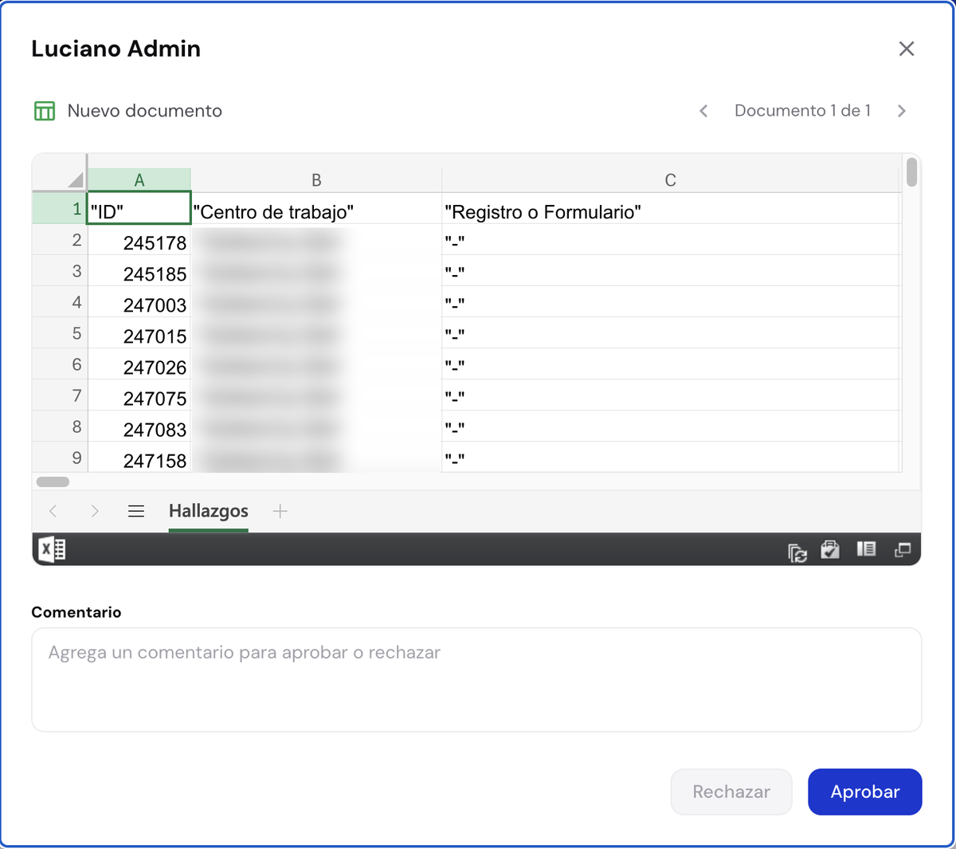Click the horizontal scrollbar thumb of the sheet
The height and width of the screenshot is (849, 956).
click(53, 481)
